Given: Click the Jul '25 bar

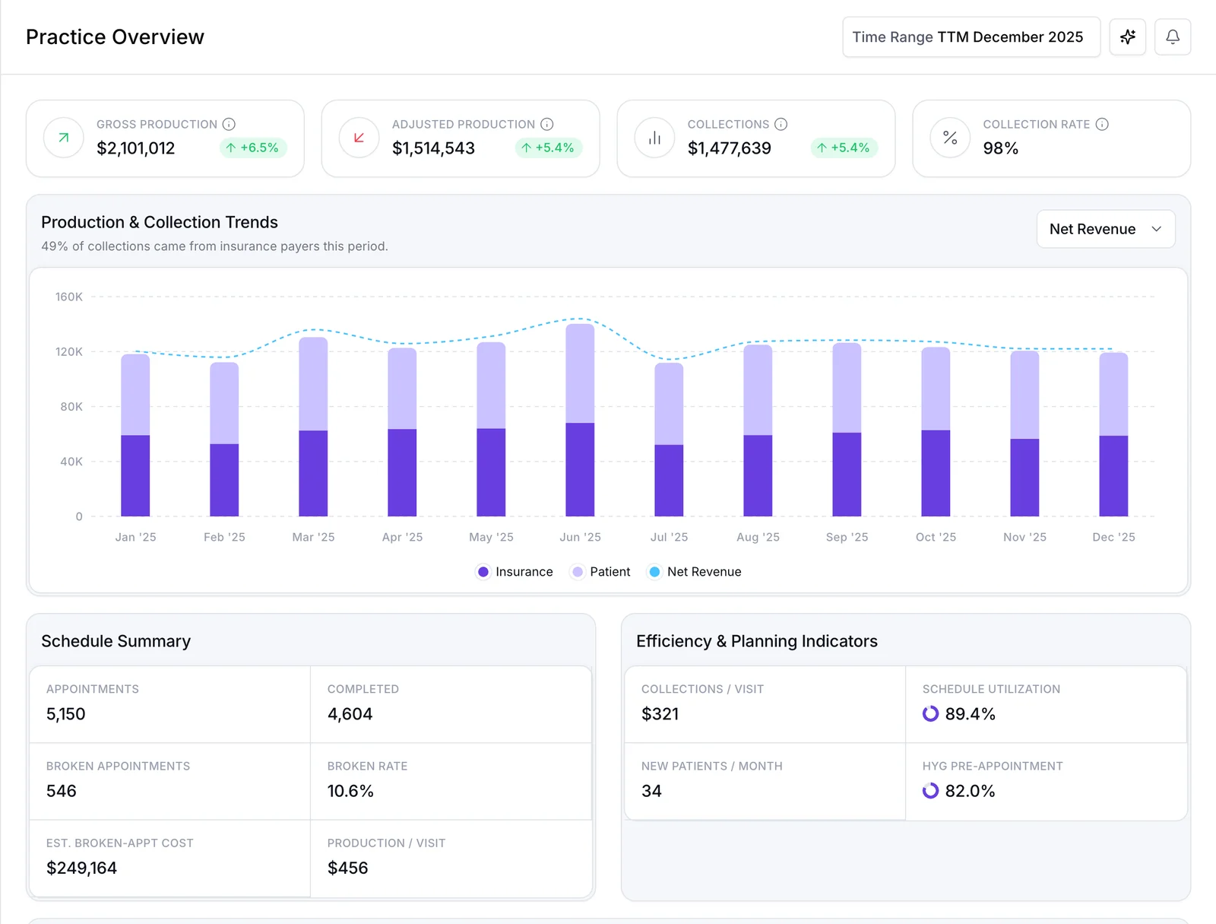Looking at the screenshot, I should click(x=669, y=440).
